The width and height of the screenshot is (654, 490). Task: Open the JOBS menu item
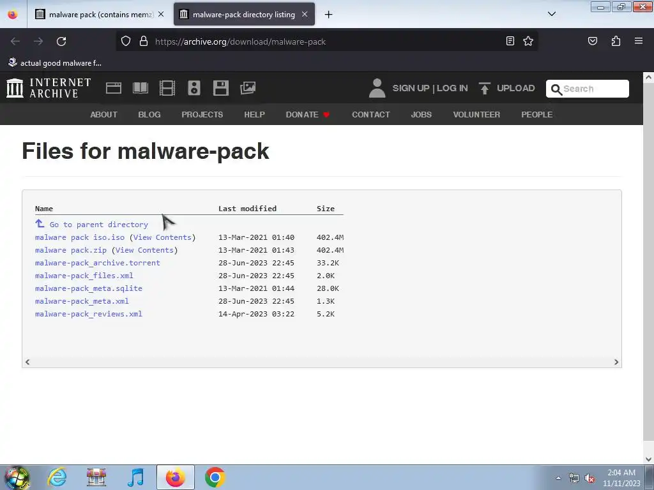tap(422, 115)
